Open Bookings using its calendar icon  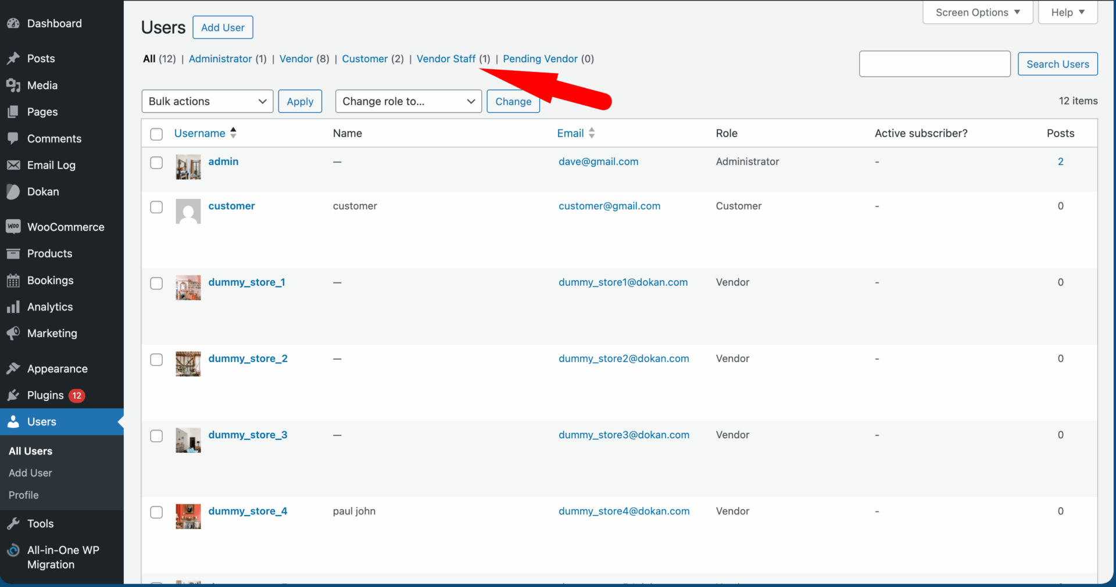14,280
